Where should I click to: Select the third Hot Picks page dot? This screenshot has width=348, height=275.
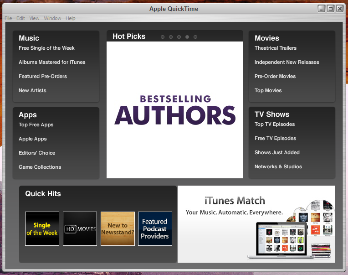(179, 37)
